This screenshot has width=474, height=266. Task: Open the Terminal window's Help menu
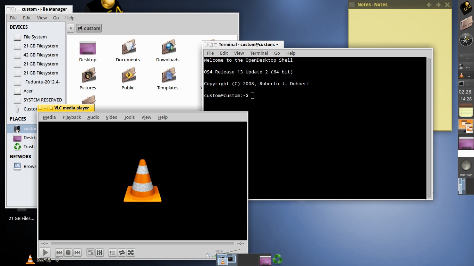coord(291,53)
